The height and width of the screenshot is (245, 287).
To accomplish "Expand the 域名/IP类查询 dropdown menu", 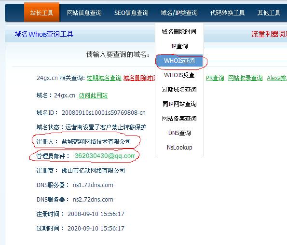I will (179, 13).
